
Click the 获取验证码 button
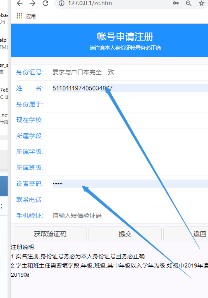click(50, 234)
